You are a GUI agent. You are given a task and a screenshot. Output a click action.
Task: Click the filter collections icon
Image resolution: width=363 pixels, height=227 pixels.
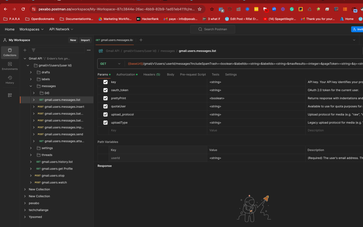tap(33, 50)
